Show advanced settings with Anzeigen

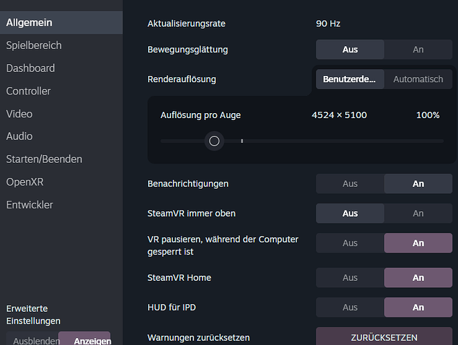(x=84, y=339)
